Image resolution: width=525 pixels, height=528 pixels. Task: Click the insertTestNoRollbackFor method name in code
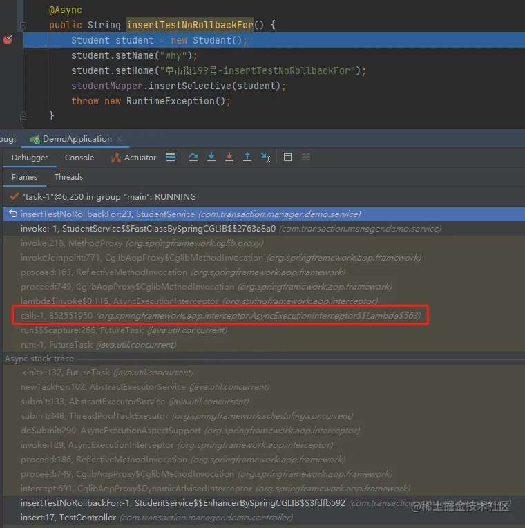(190, 25)
